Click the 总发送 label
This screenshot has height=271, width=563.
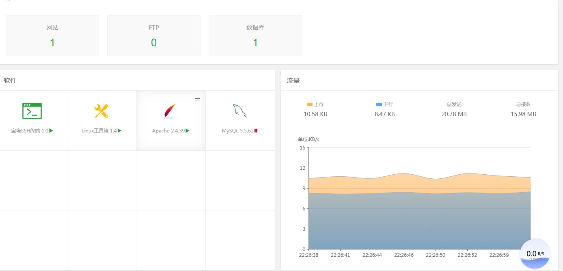tap(454, 104)
